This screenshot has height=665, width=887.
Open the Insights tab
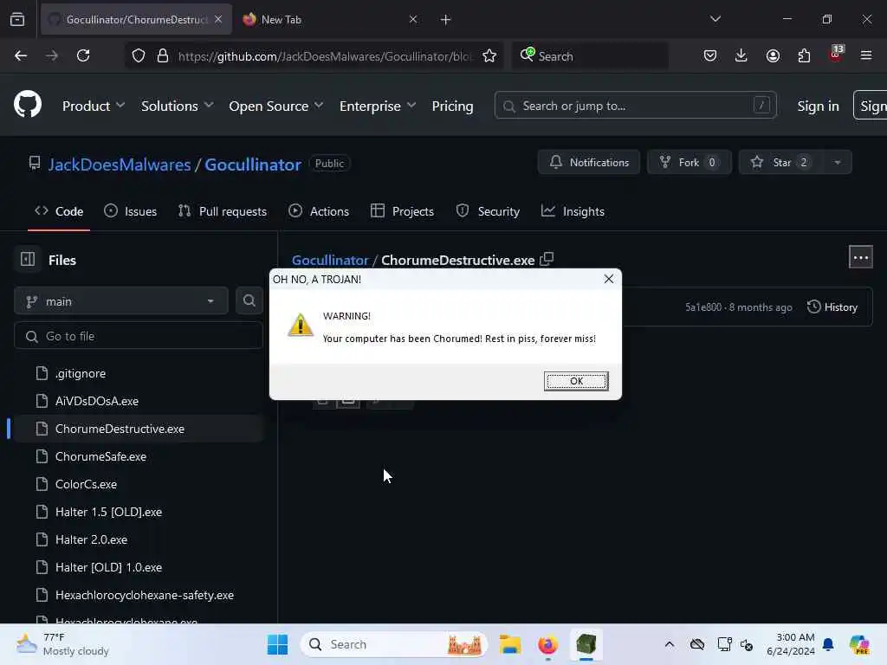tap(573, 211)
